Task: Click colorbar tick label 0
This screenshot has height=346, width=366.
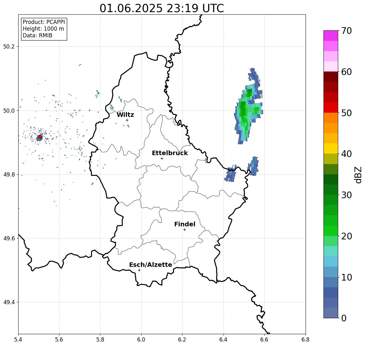Action: pyautogui.click(x=344, y=318)
